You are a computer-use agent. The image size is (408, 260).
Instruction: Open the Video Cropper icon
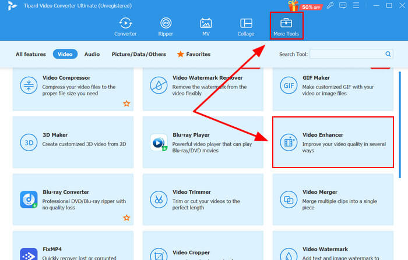(159, 254)
